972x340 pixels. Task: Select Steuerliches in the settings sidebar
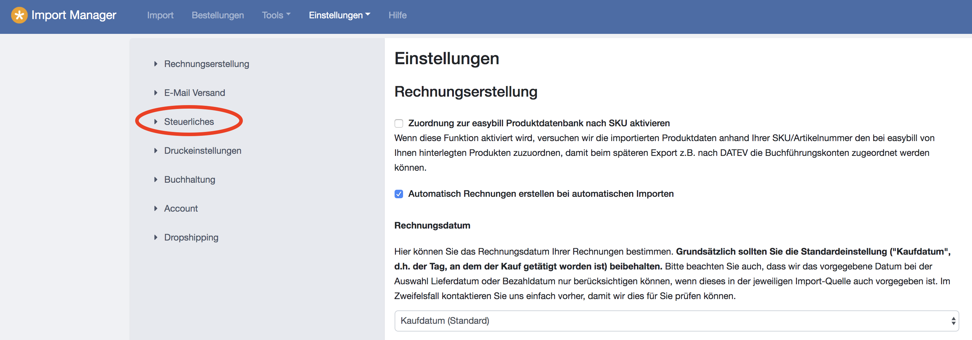click(x=189, y=122)
